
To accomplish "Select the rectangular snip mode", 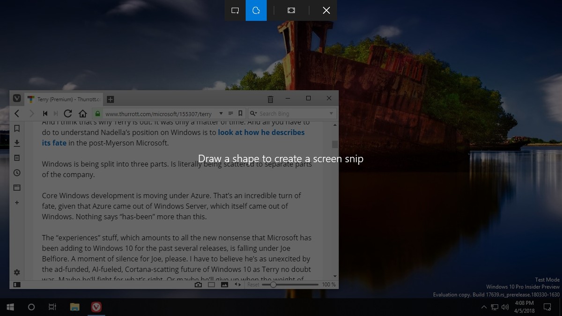I will tap(235, 10).
